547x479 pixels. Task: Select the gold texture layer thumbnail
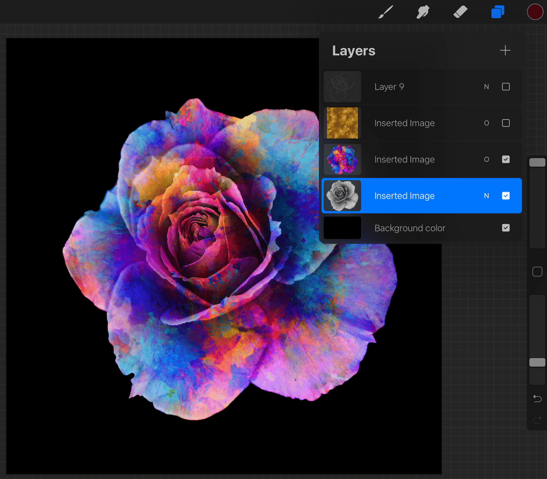click(342, 123)
